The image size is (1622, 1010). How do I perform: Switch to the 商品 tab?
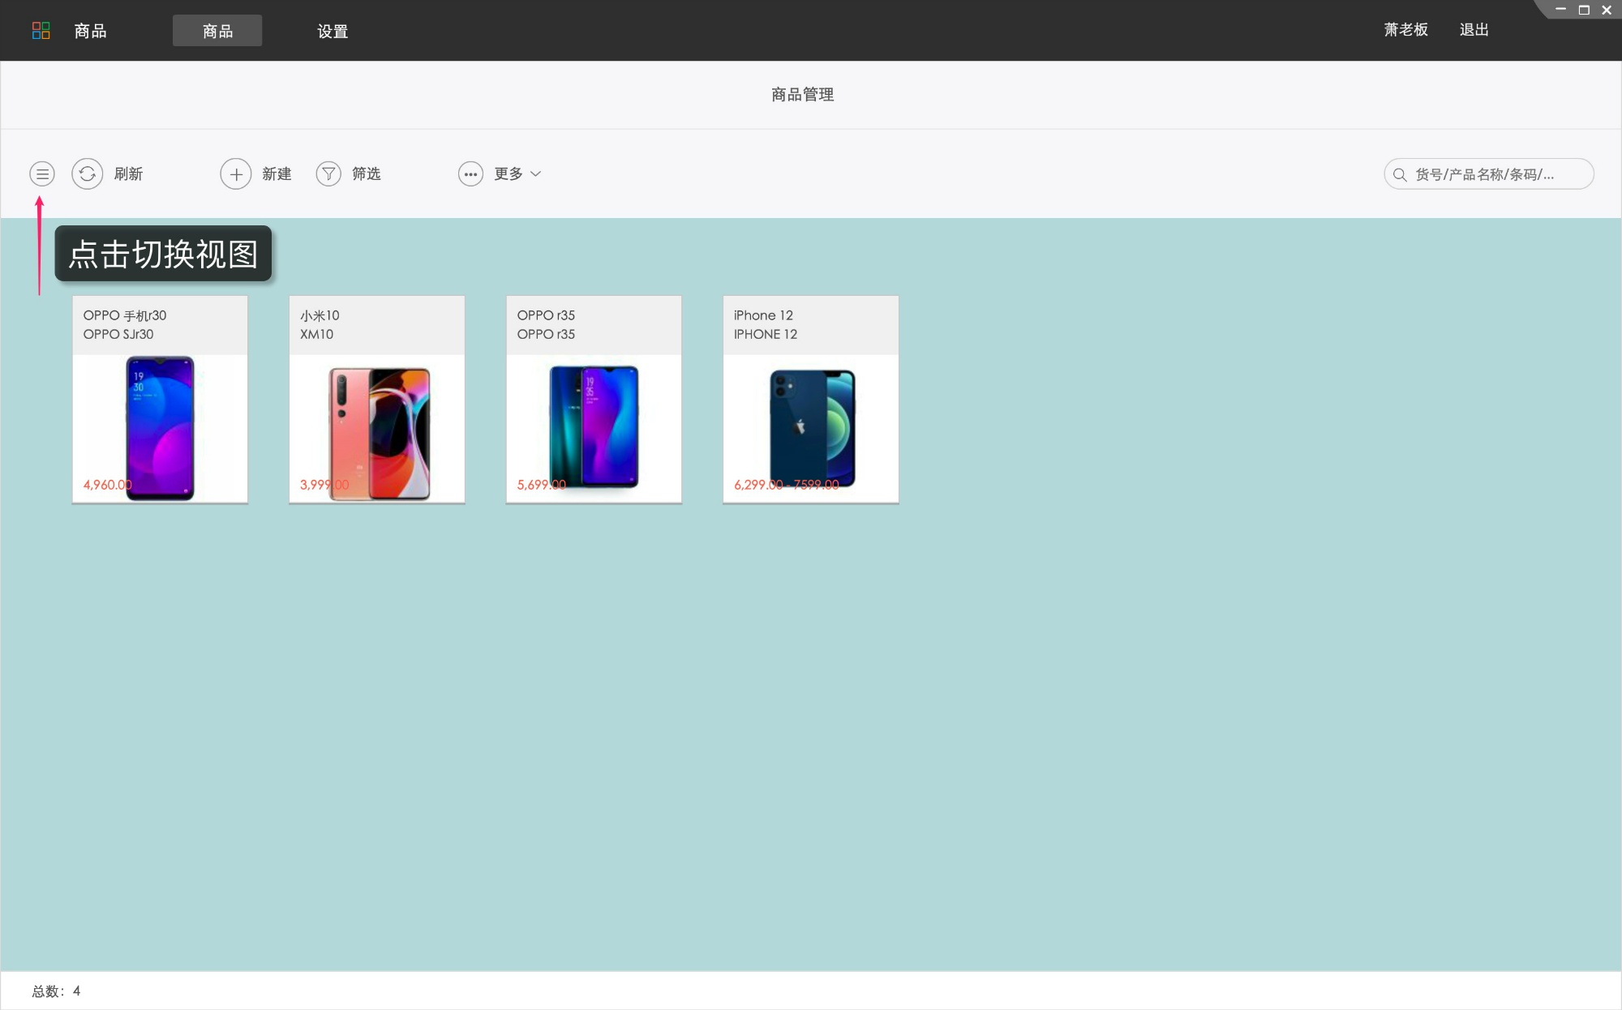click(217, 31)
